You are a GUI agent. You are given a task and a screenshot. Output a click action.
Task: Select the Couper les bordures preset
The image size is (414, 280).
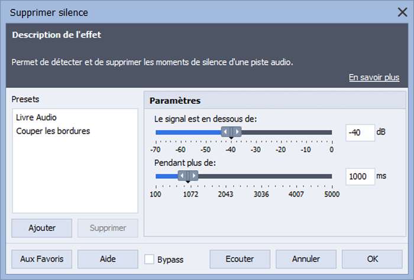53,131
